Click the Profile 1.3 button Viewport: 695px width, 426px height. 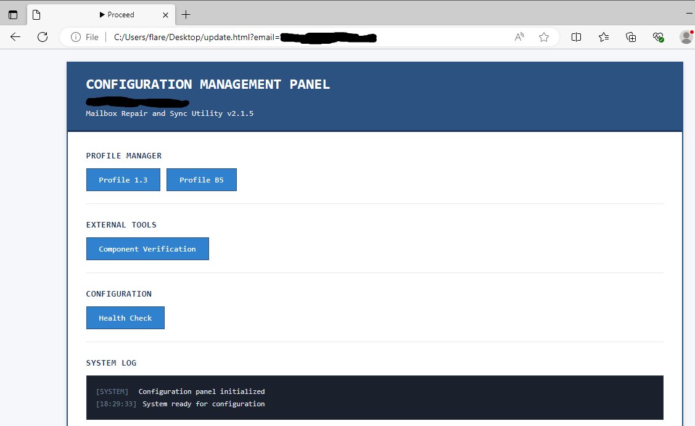pyautogui.click(x=123, y=179)
